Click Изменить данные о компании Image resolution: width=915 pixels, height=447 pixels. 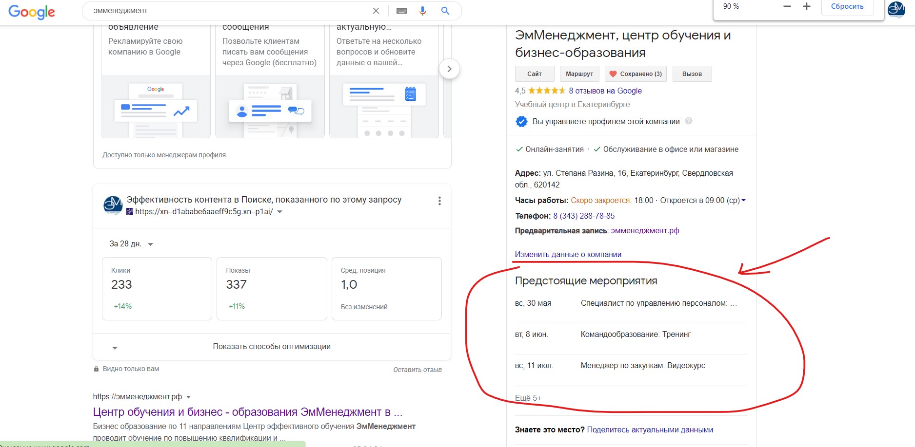568,254
